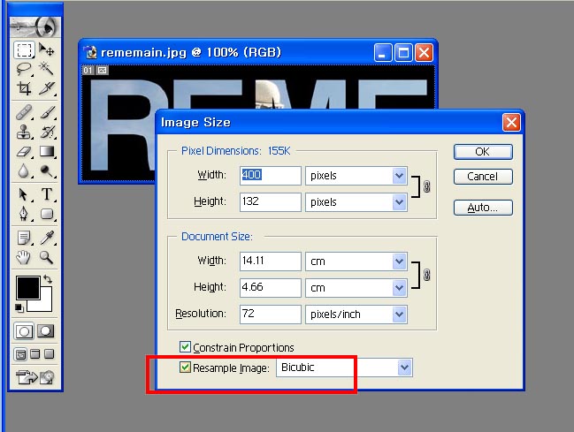The image size is (574, 432).
Task: Select Full Screen Mode
Action: (x=49, y=354)
